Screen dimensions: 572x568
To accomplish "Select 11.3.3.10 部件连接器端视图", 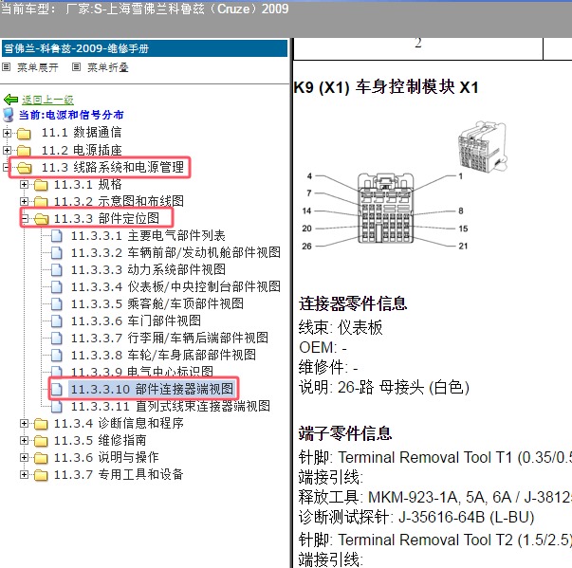I will 151,389.
